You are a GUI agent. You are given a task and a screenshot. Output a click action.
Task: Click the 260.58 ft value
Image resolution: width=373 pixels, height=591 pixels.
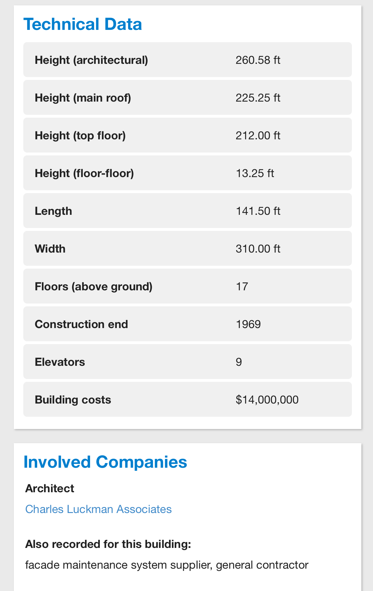258,60
